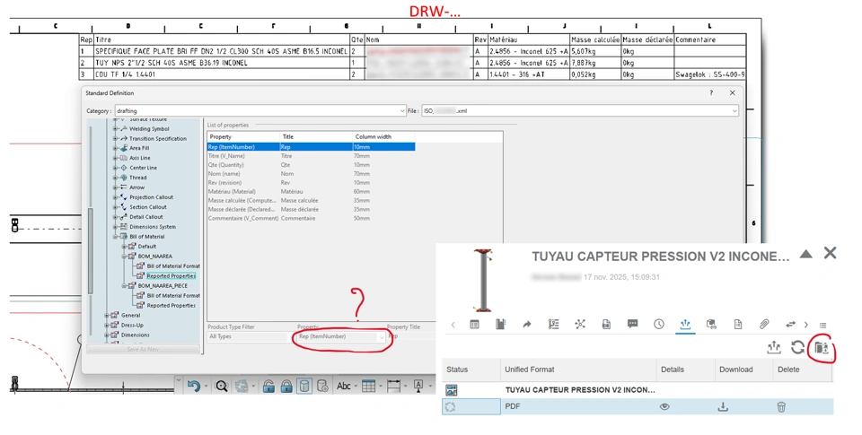Click the TUYAU CAPTEUR PRESSION thumbnail image
862x435 pixels.
pos(483,280)
